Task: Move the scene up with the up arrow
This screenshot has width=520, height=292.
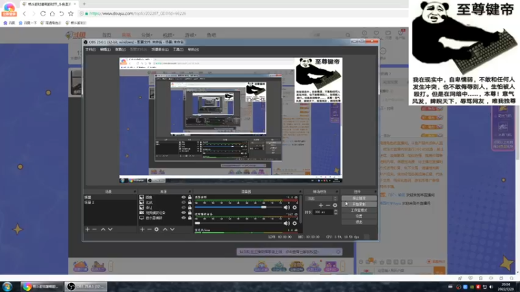Action: point(103,229)
